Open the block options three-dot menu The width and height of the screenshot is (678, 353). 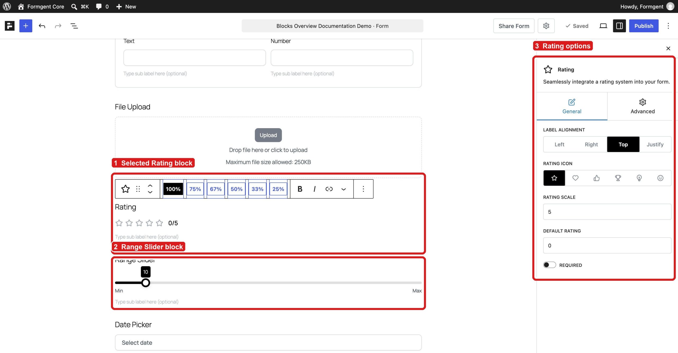(x=363, y=189)
